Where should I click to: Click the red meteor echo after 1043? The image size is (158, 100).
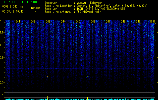48,77
